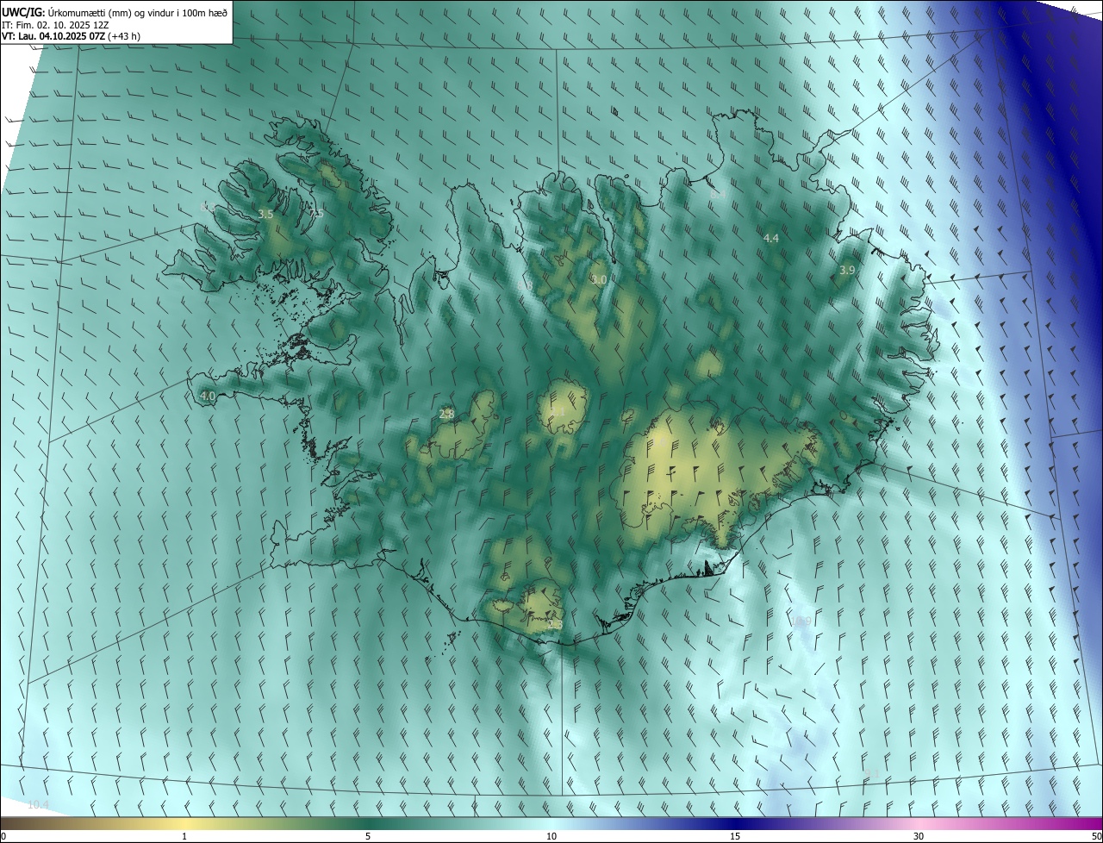1103x843 pixels.
Task: Click the 4.4 value in the northeast
Action: tap(771, 238)
